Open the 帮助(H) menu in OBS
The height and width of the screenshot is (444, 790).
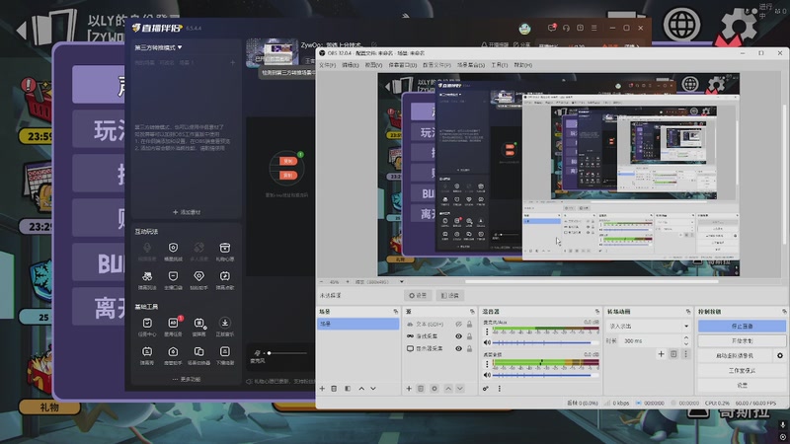click(522, 65)
